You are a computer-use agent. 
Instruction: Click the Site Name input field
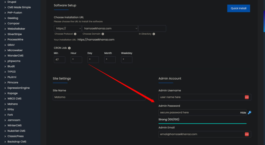coord(99,97)
